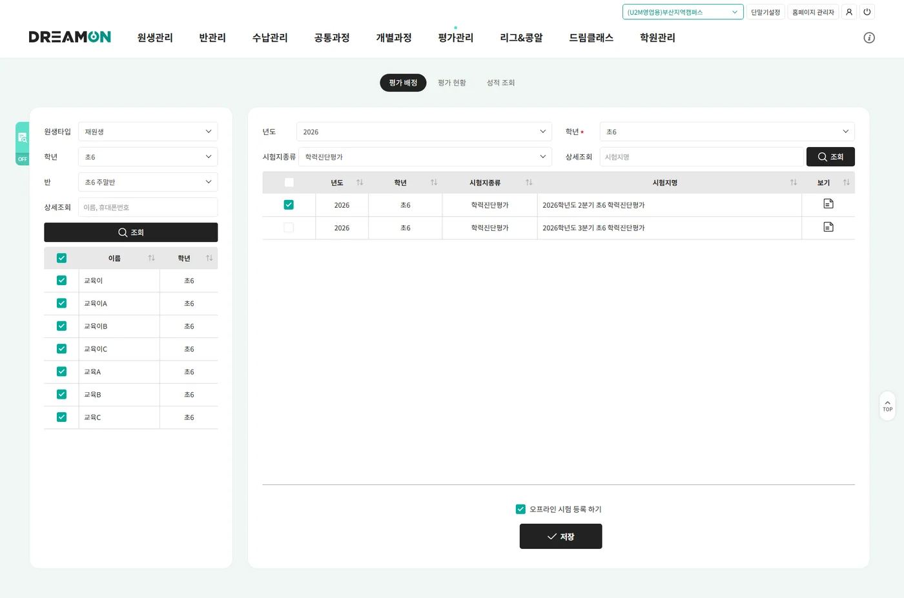Uncheck student 교육B checkbox
Screen dimensions: 904x598
coord(61,394)
